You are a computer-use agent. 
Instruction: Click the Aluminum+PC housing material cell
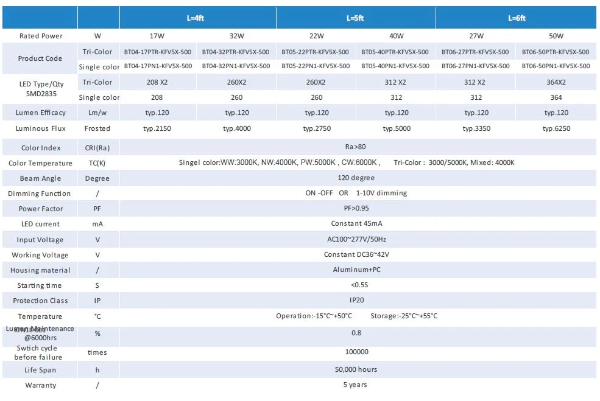[356, 270]
